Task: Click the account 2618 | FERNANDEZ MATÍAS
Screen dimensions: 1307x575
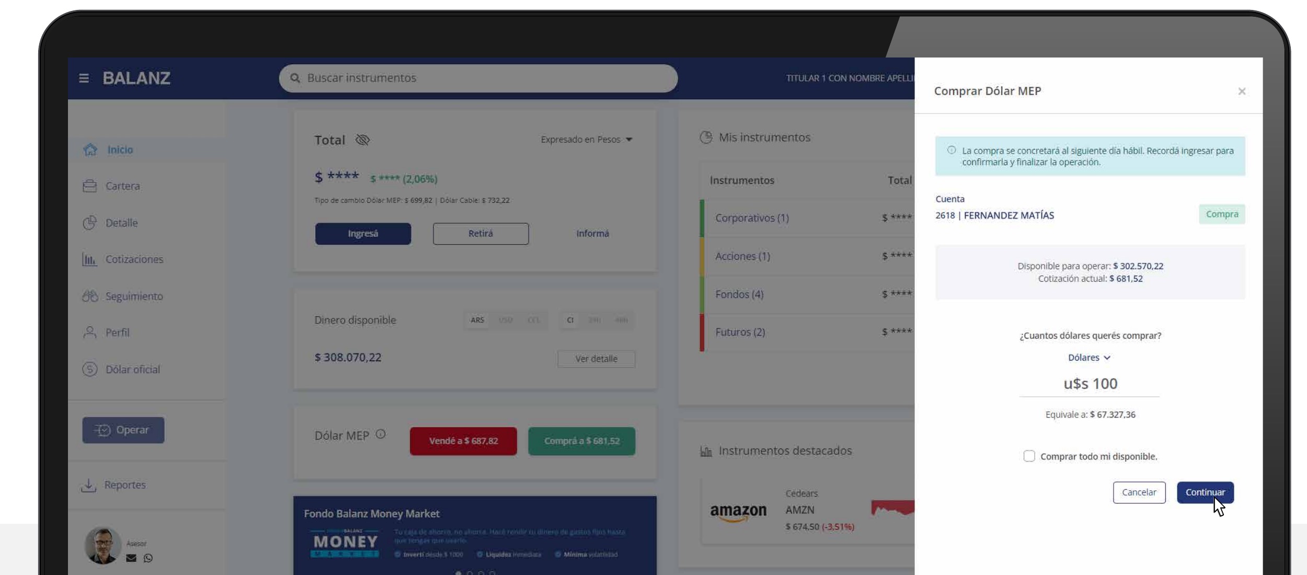Action: (x=994, y=215)
